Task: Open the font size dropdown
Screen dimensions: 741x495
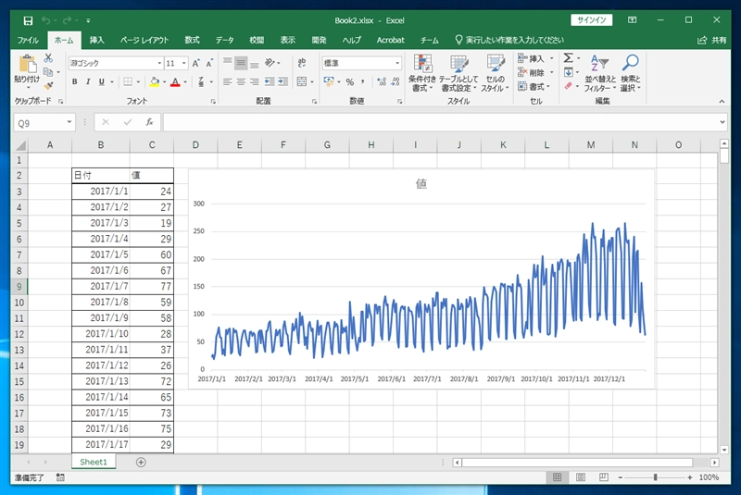Action: (184, 63)
